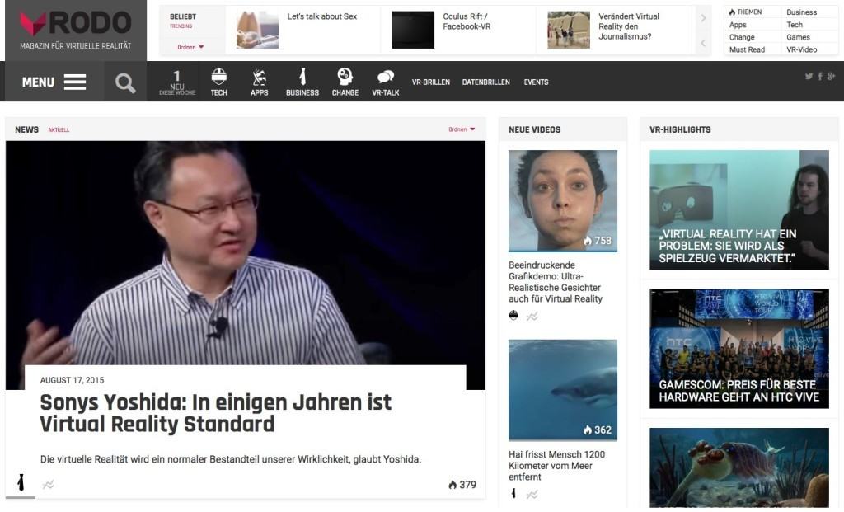
Task: Click the business tie icon under Yoshida article
Action: pos(21,482)
